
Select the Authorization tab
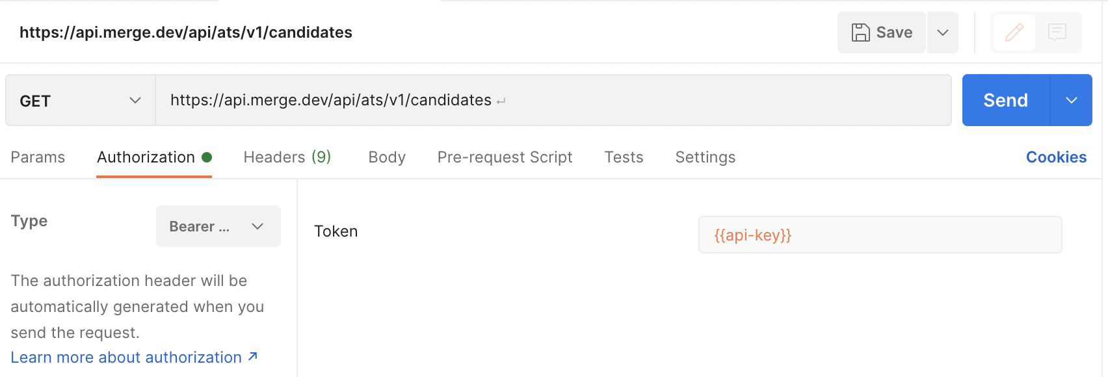(146, 157)
